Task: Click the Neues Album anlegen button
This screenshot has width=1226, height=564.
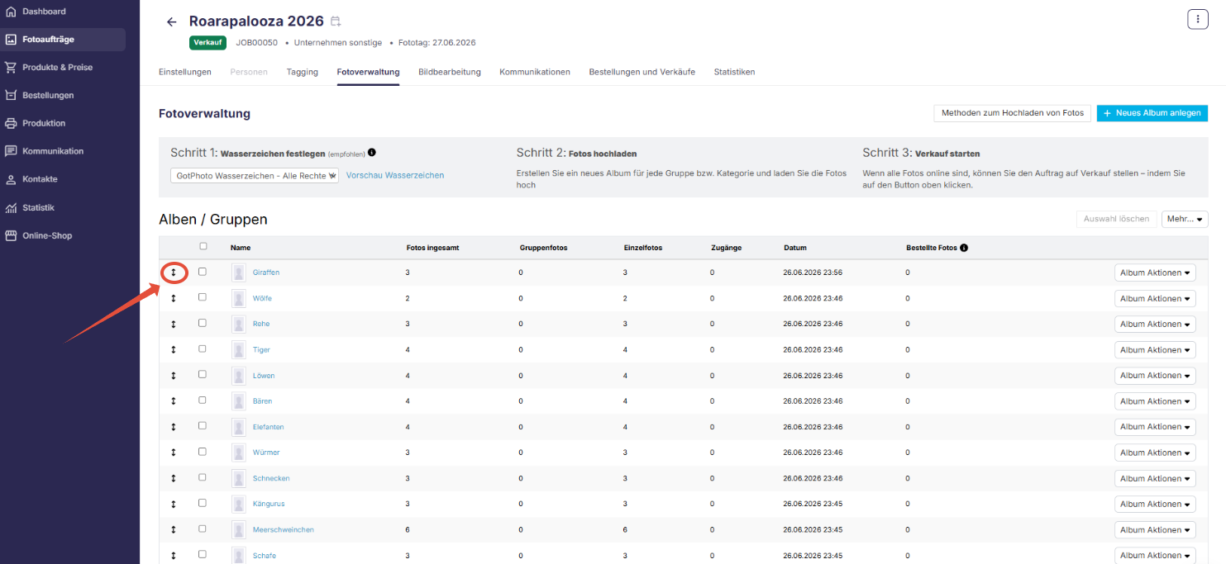Action: [1152, 113]
